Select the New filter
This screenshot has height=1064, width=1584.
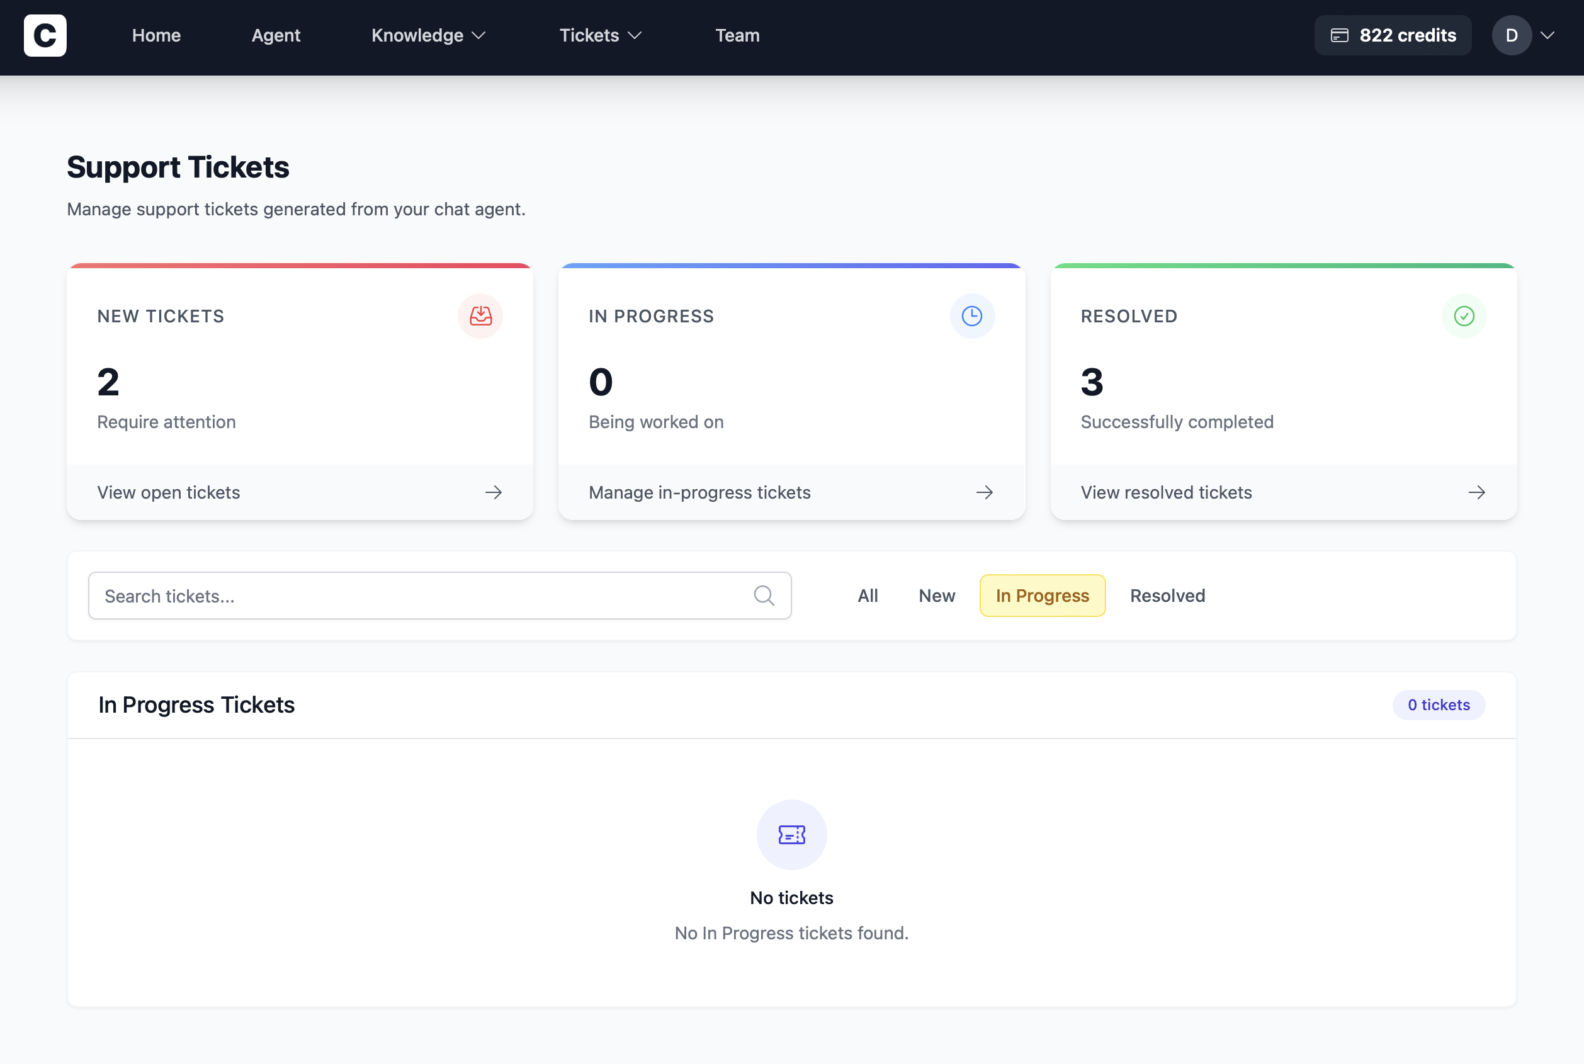click(936, 596)
